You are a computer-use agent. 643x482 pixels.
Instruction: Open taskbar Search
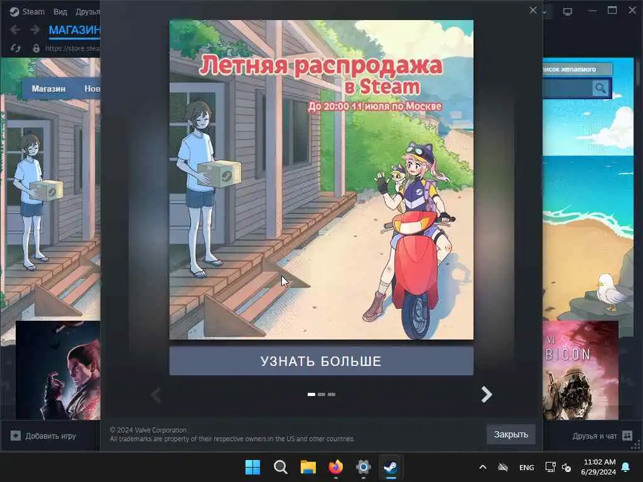pyautogui.click(x=281, y=467)
